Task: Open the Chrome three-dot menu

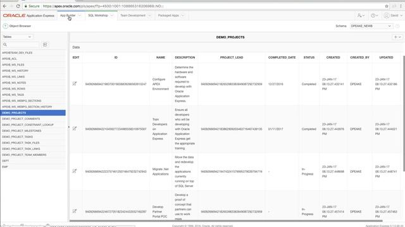Action: click(x=401, y=6)
